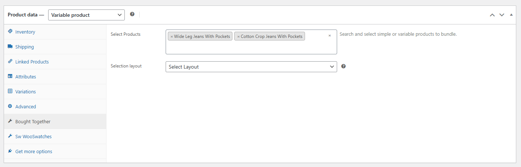Image resolution: width=521 pixels, height=167 pixels.
Task: Move Product data panel up
Action: [x=492, y=15]
